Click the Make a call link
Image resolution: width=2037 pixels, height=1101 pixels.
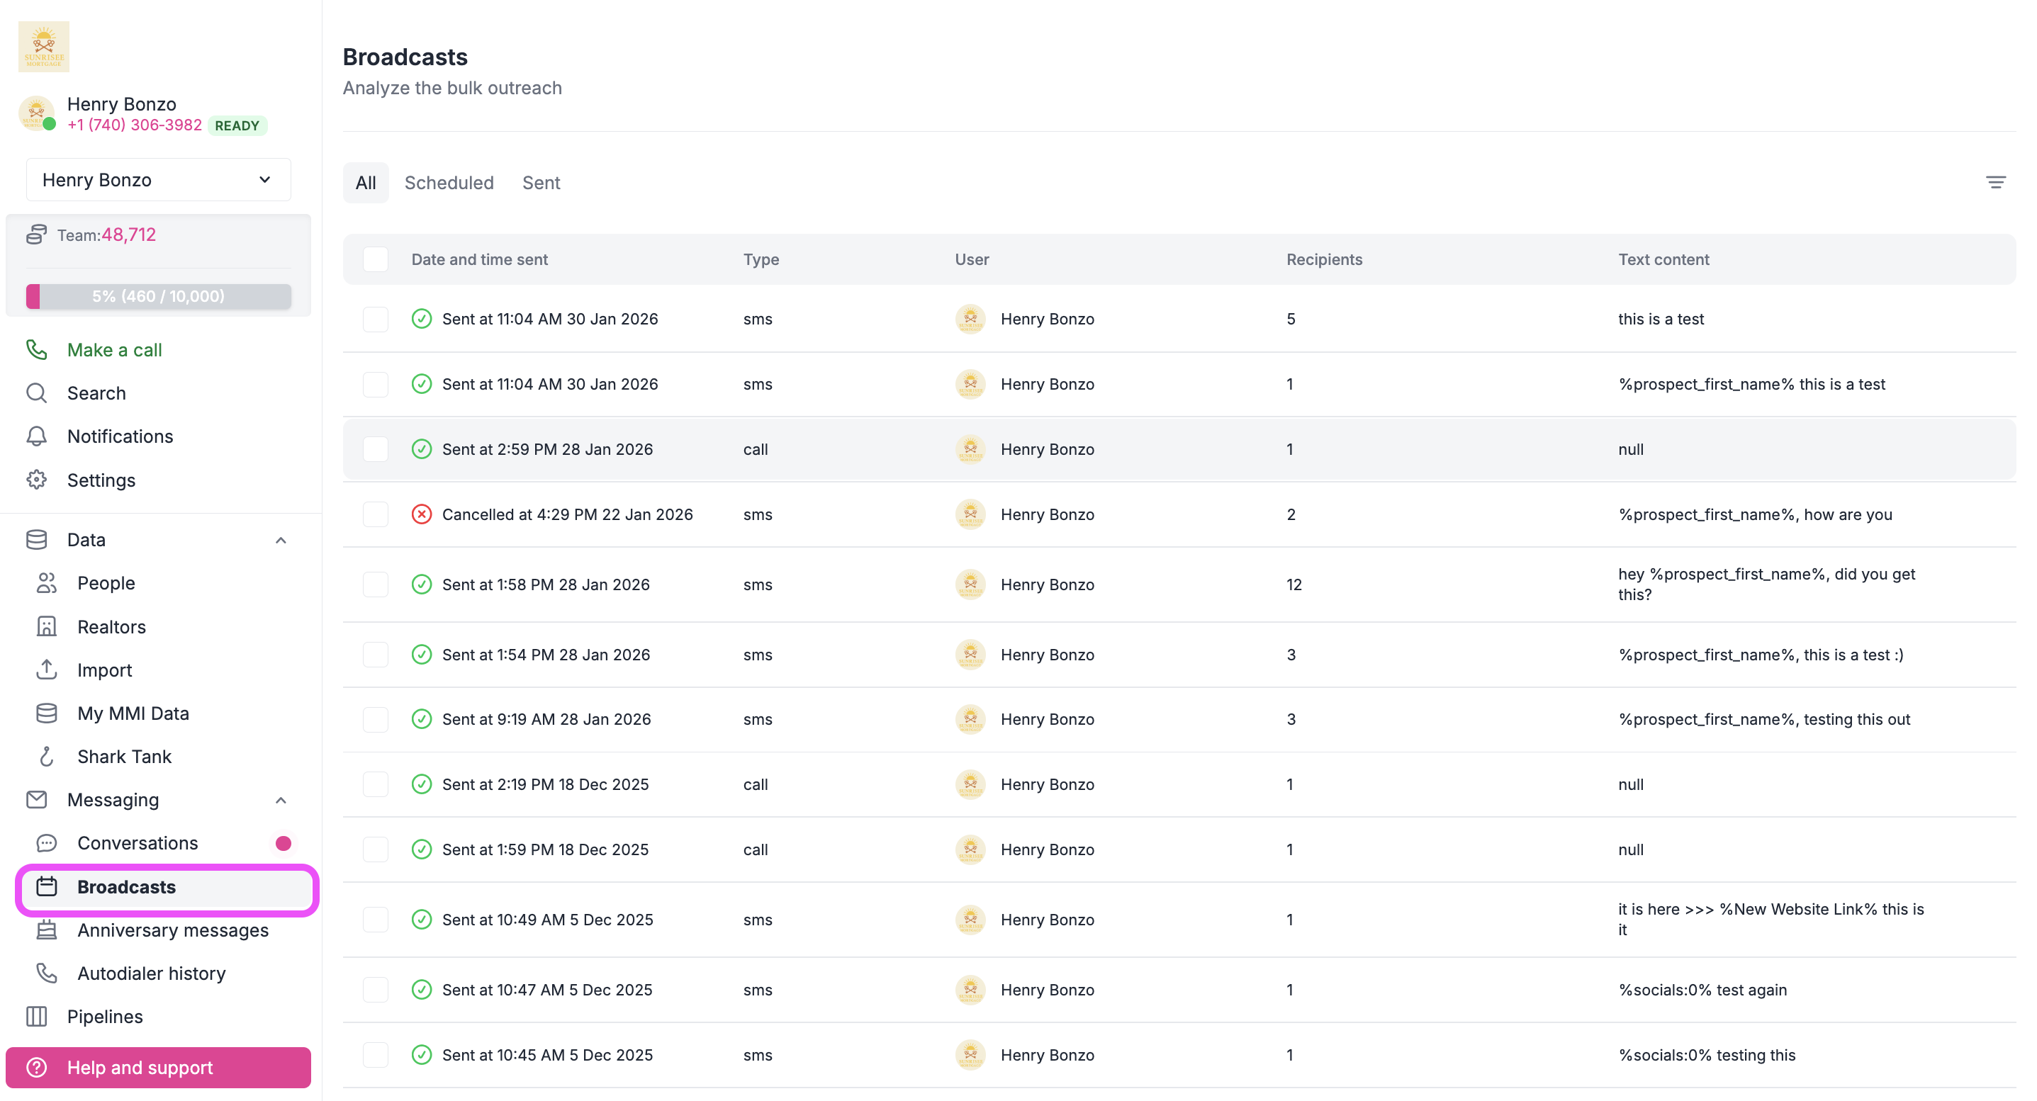(114, 349)
